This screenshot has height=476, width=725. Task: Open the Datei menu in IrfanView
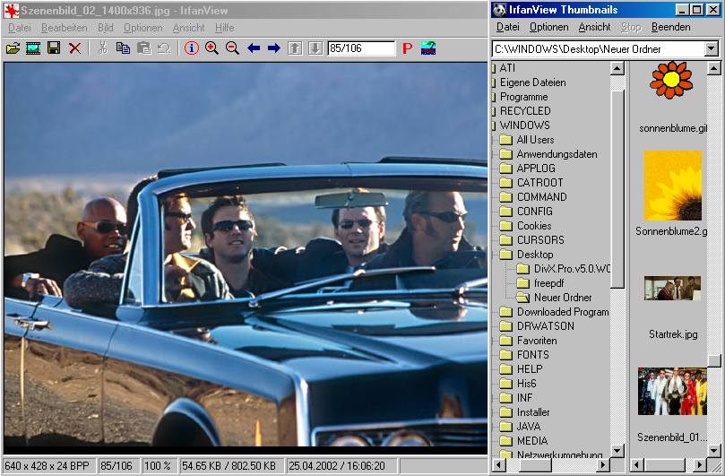pyautogui.click(x=20, y=28)
